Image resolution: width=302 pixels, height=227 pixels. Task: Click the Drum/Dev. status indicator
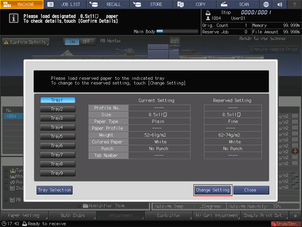(x=286, y=223)
